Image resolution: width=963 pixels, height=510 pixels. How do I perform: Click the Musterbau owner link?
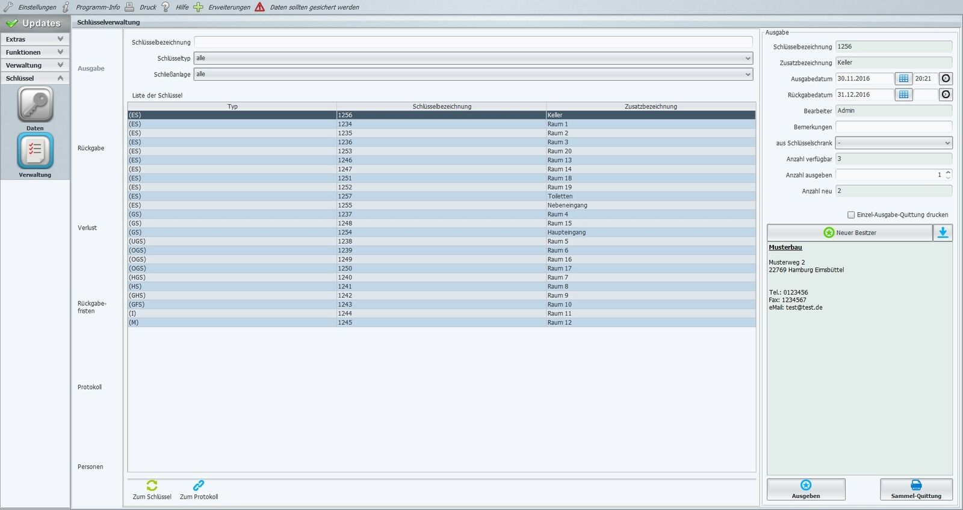click(785, 247)
